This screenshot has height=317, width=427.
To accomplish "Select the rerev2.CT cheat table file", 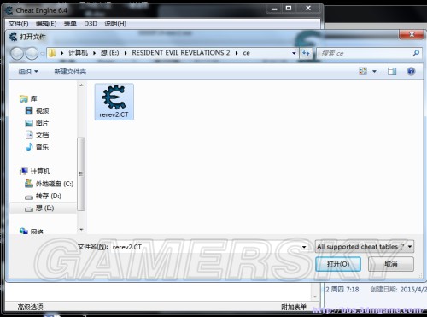I will tap(114, 102).
